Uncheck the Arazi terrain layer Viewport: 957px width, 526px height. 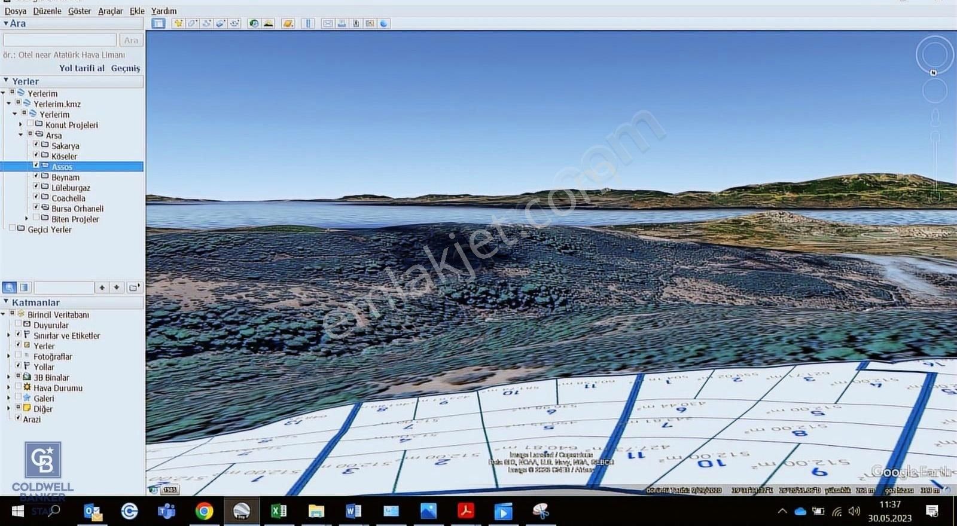pyautogui.click(x=18, y=418)
